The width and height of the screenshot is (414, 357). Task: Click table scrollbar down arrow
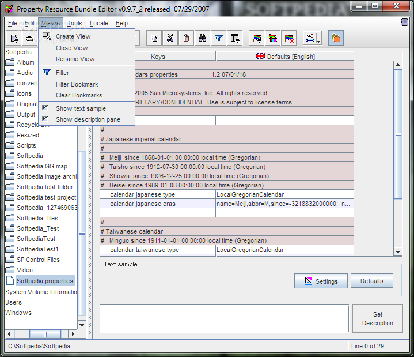(398, 252)
